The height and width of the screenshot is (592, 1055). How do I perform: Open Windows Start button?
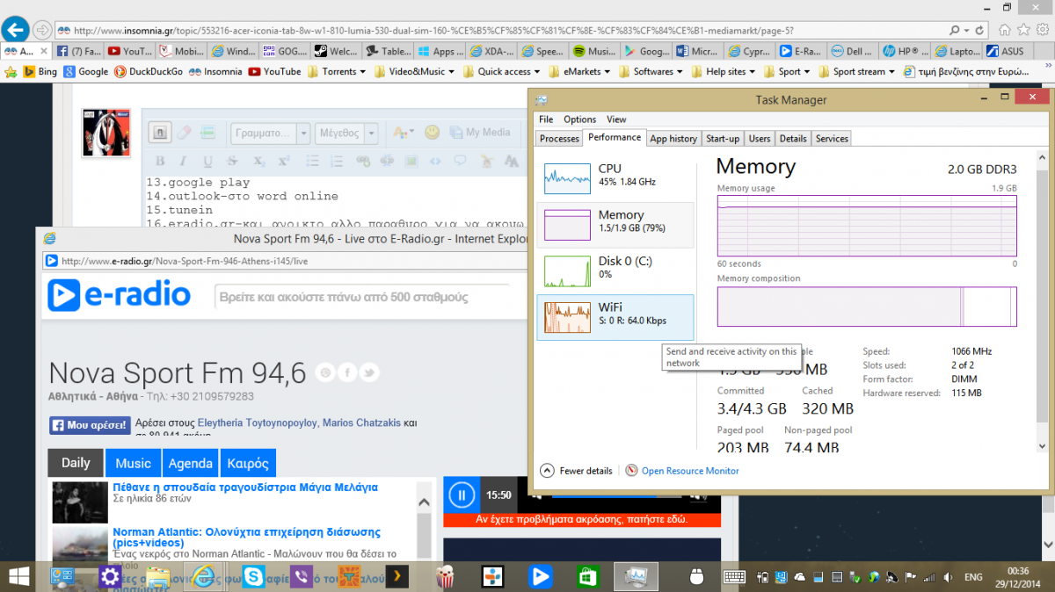click(18, 577)
